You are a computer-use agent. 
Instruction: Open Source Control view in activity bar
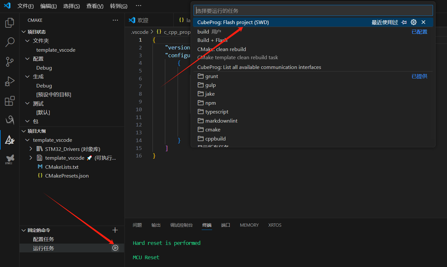tap(10, 61)
